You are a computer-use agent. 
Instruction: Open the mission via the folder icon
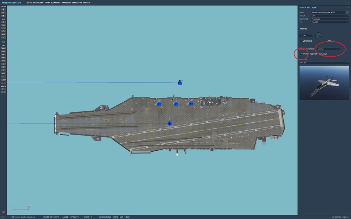(2, 12)
